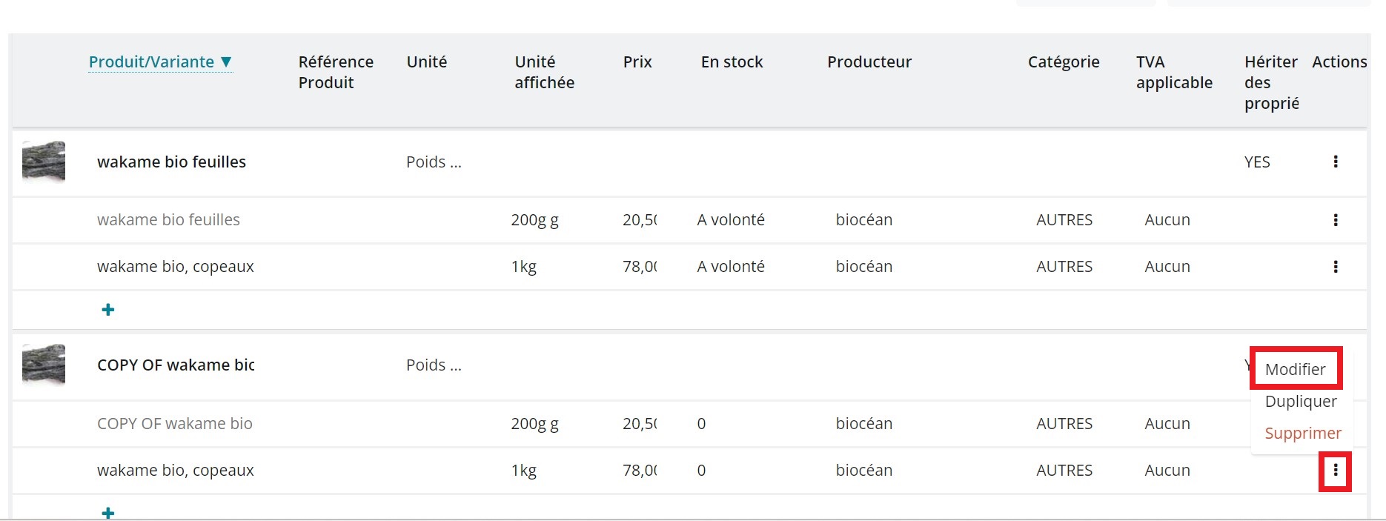Open actions menu for wakame bio feuilles product
The width and height of the screenshot is (1386, 521).
1335,162
